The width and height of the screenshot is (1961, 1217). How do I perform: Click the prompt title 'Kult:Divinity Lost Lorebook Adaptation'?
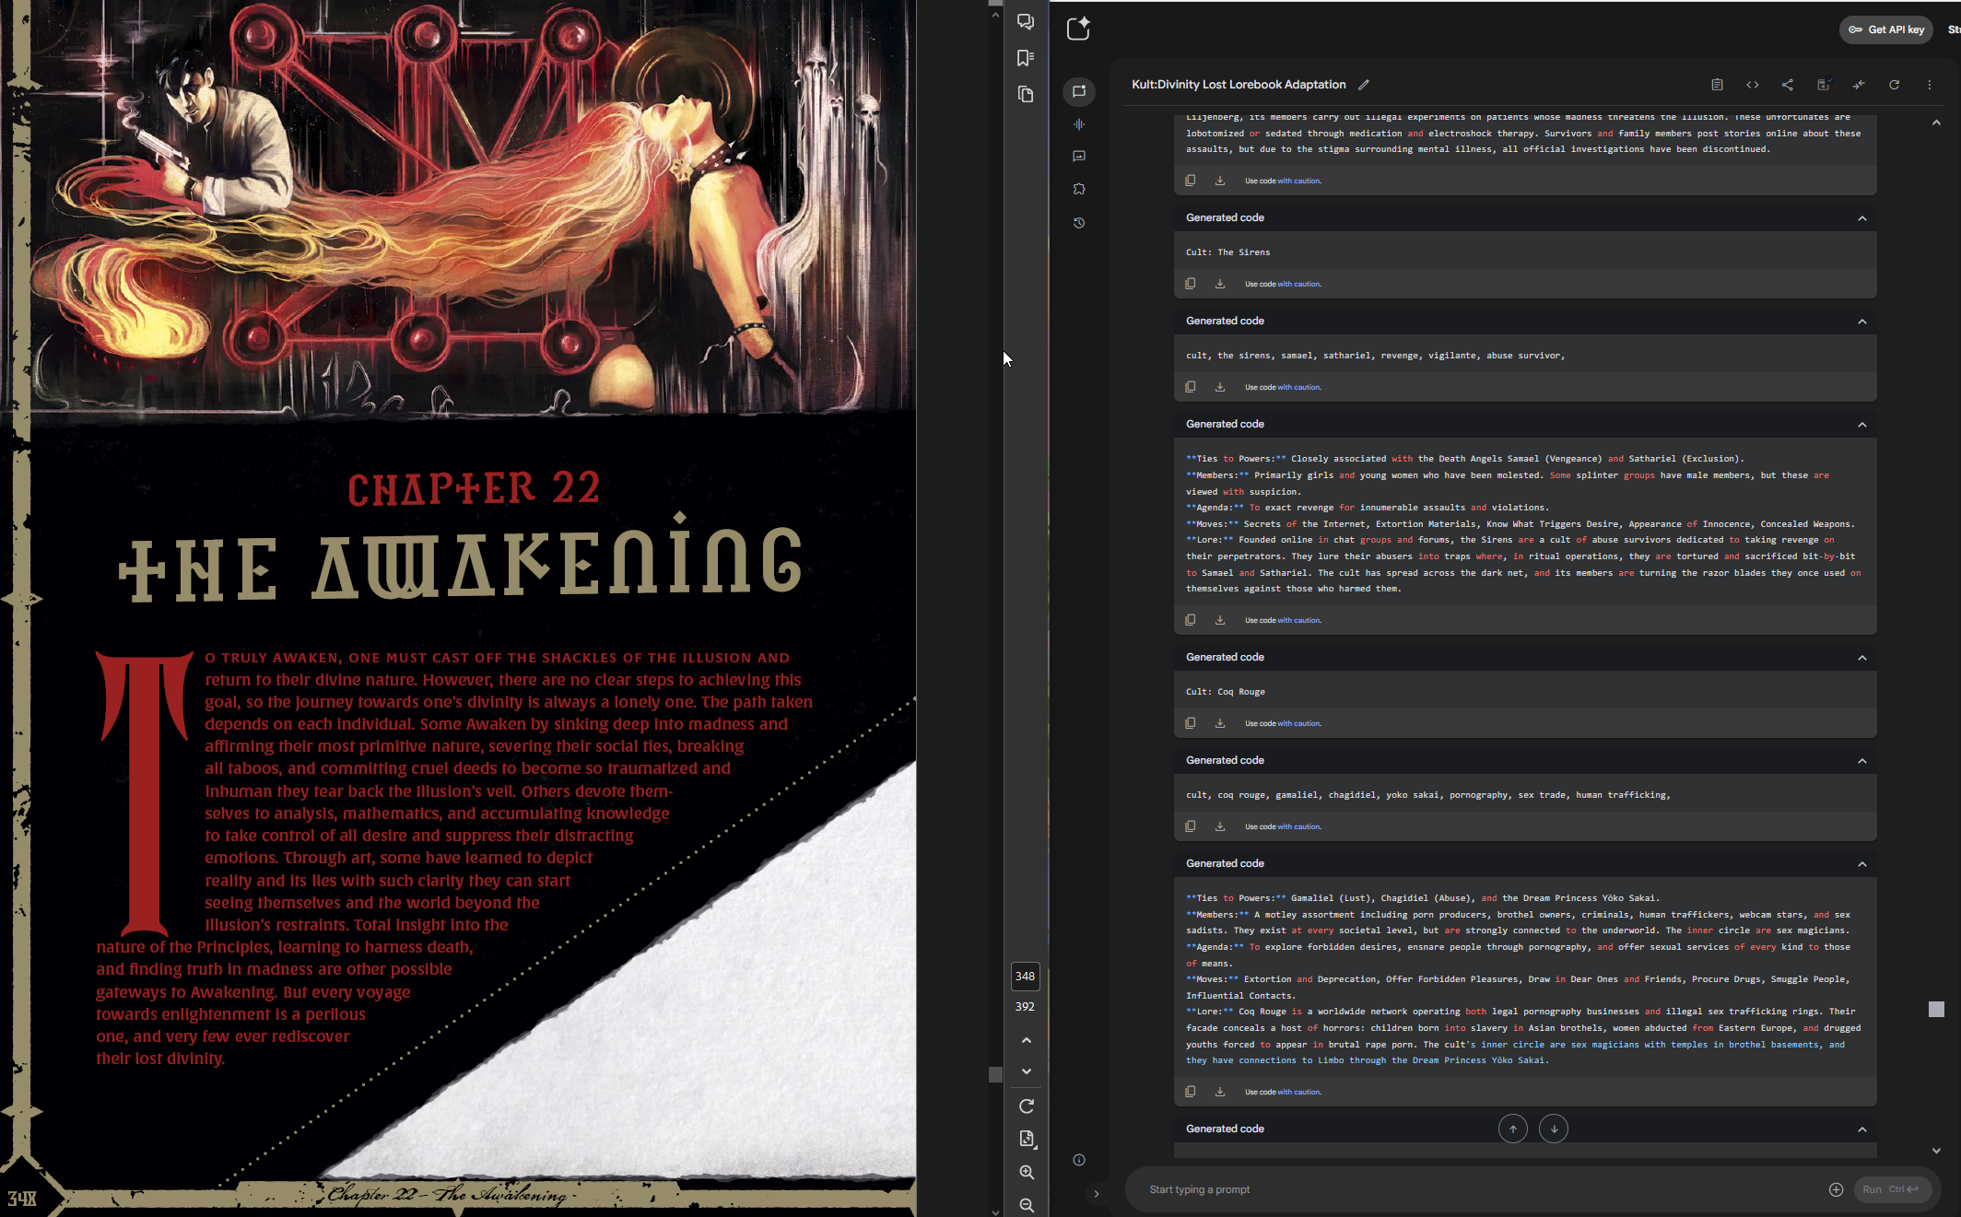[x=1239, y=85]
